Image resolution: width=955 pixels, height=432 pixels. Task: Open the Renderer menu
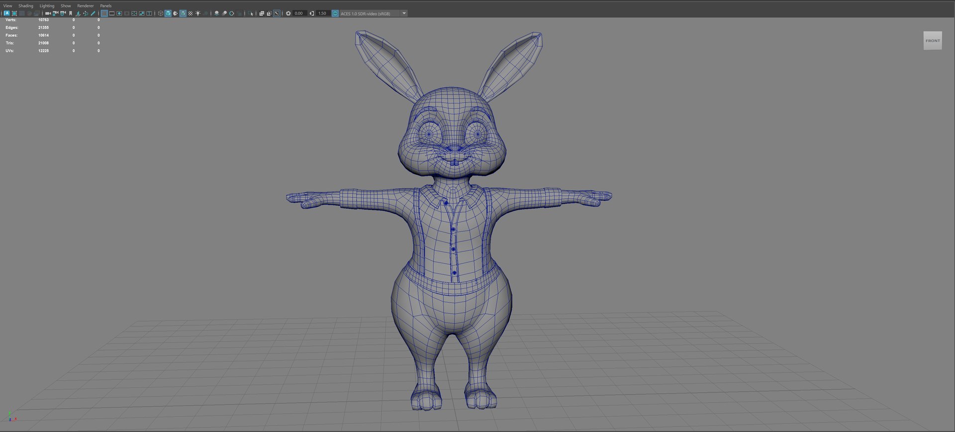pos(85,5)
